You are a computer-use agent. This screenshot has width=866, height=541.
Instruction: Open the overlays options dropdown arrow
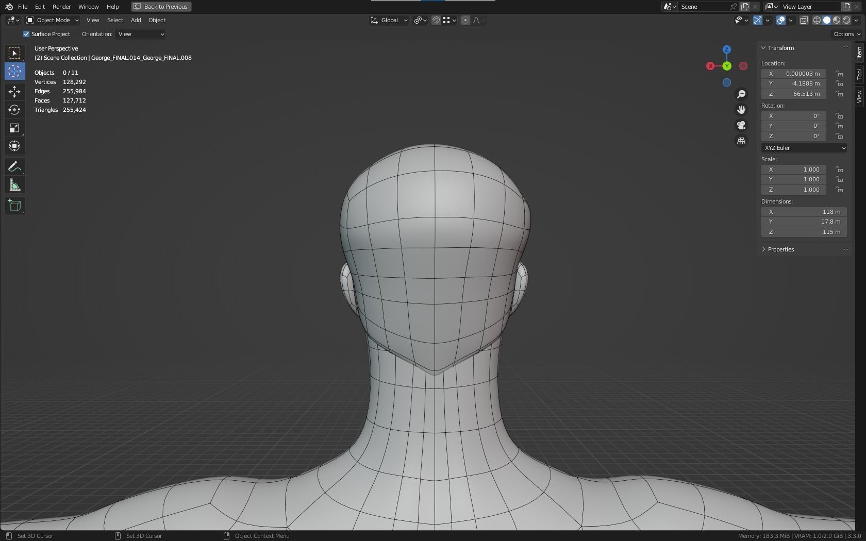[791, 20]
